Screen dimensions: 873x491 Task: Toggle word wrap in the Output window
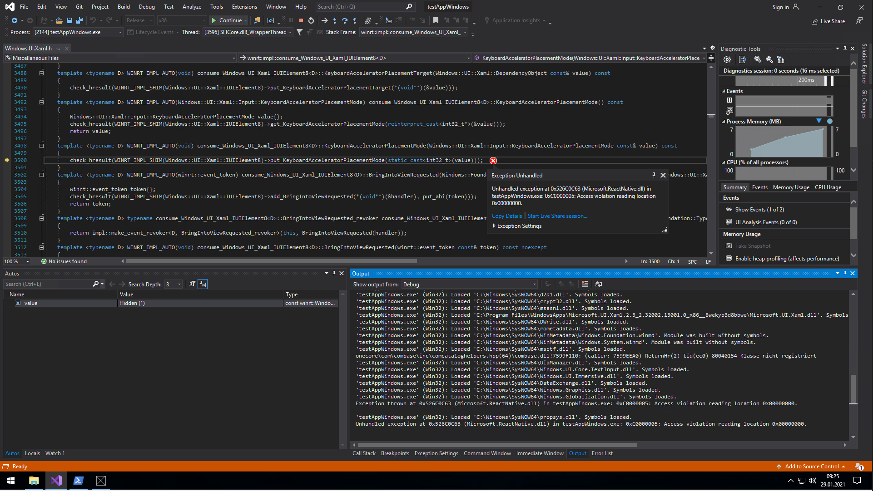click(x=599, y=284)
